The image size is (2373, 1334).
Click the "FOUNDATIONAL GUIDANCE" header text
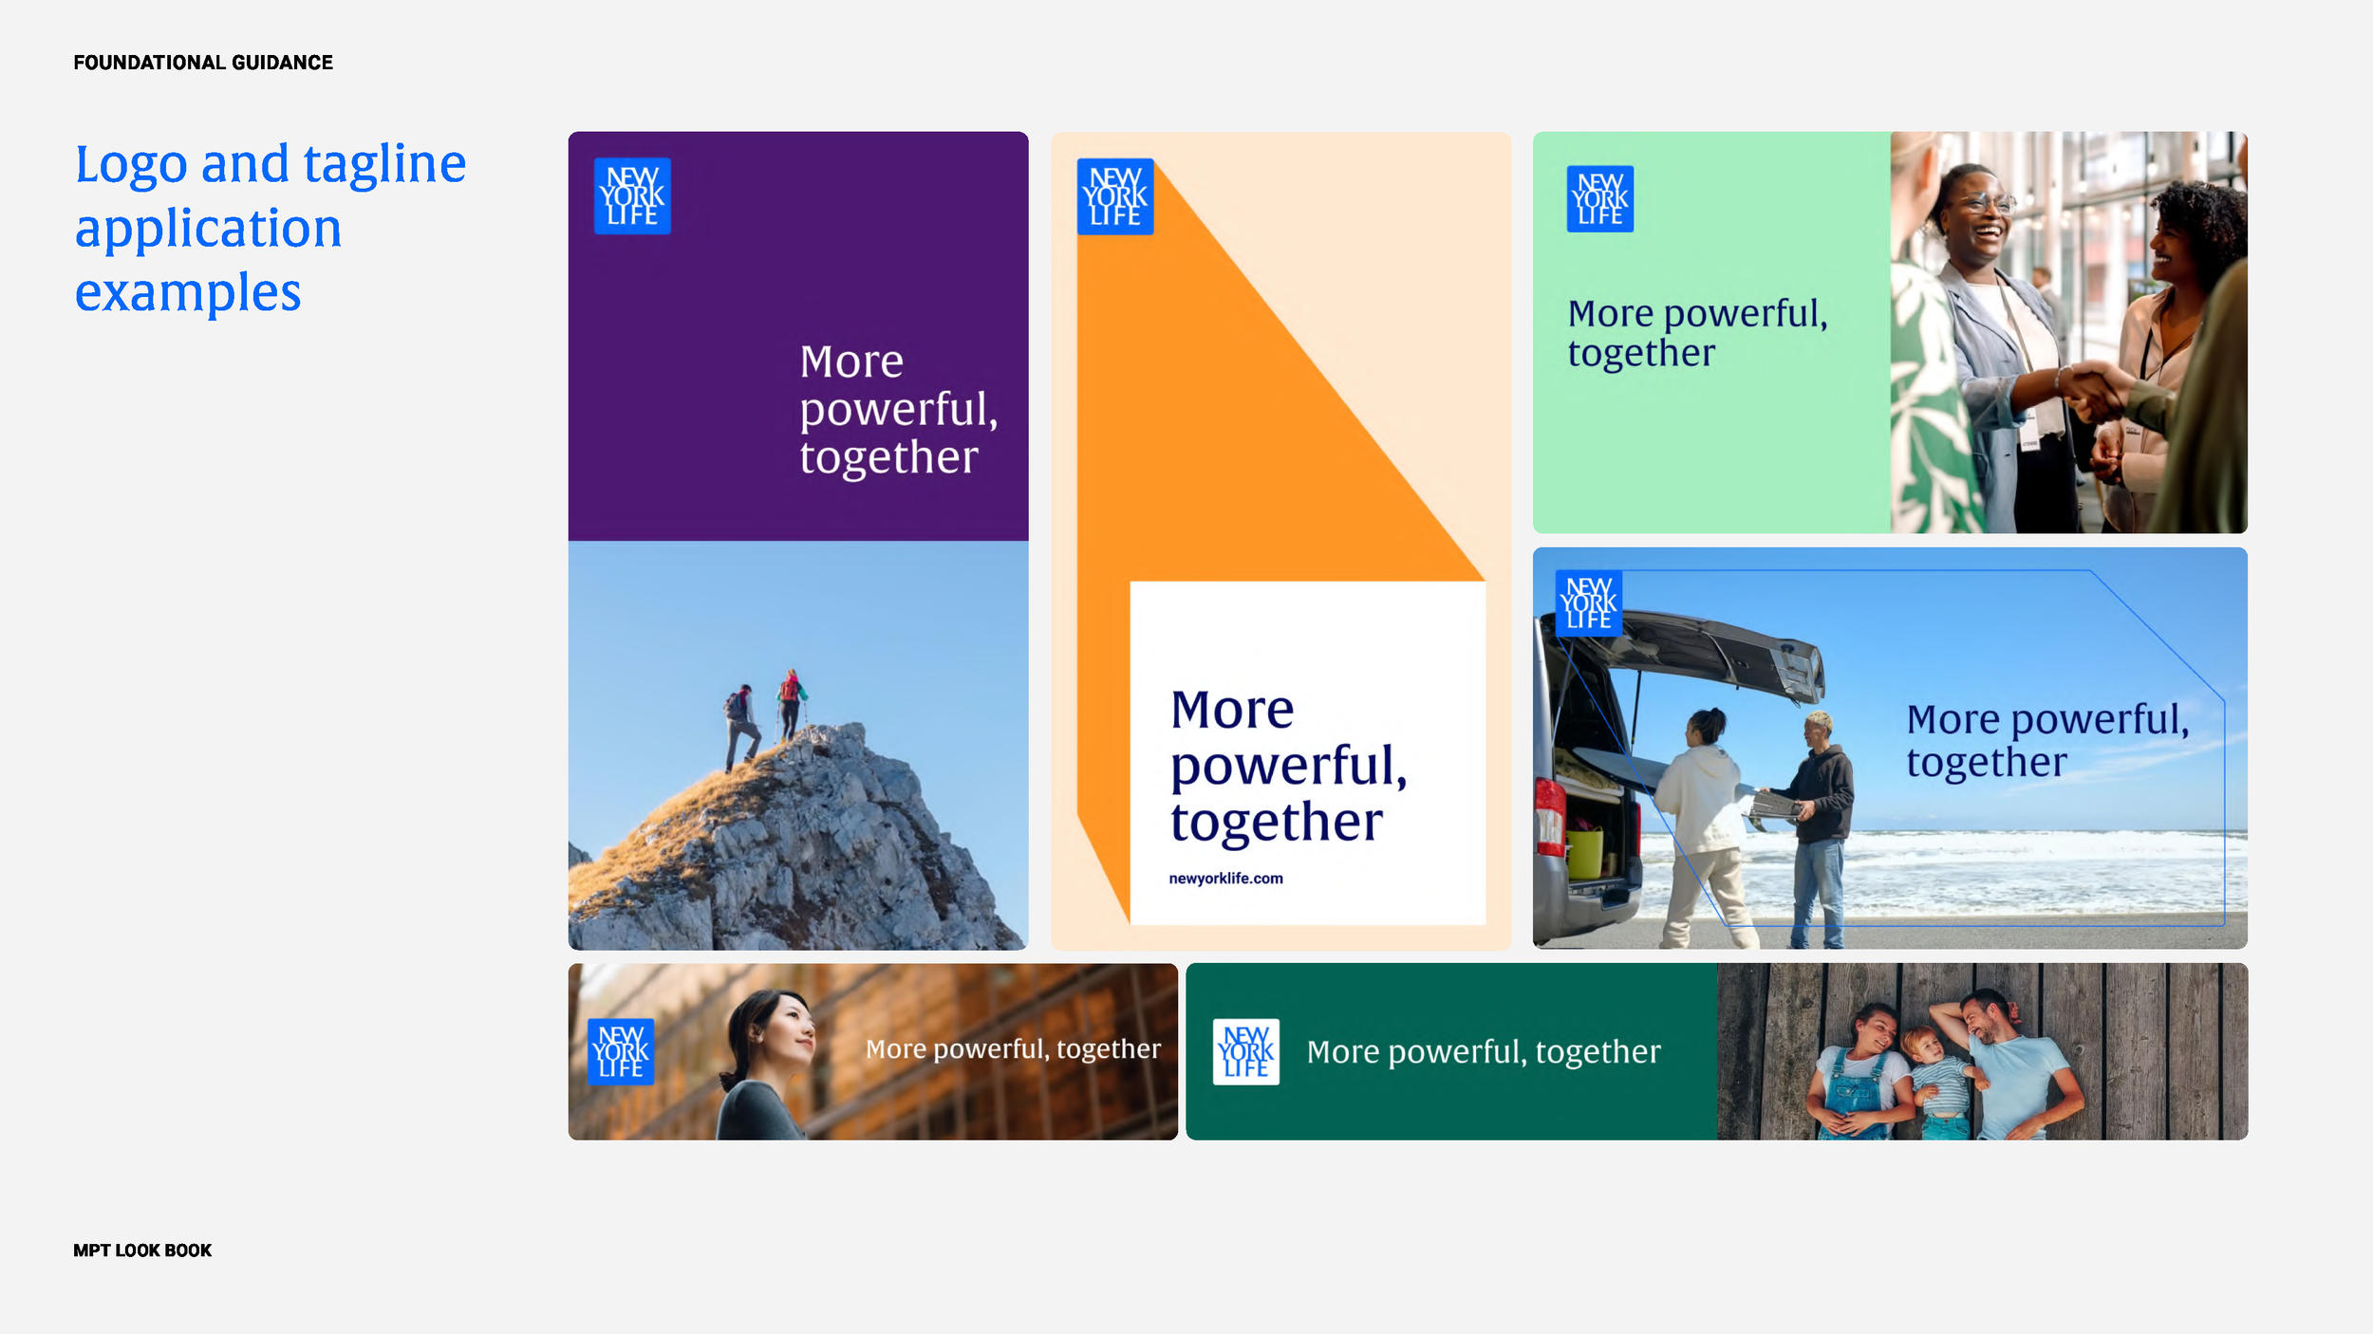click(203, 63)
